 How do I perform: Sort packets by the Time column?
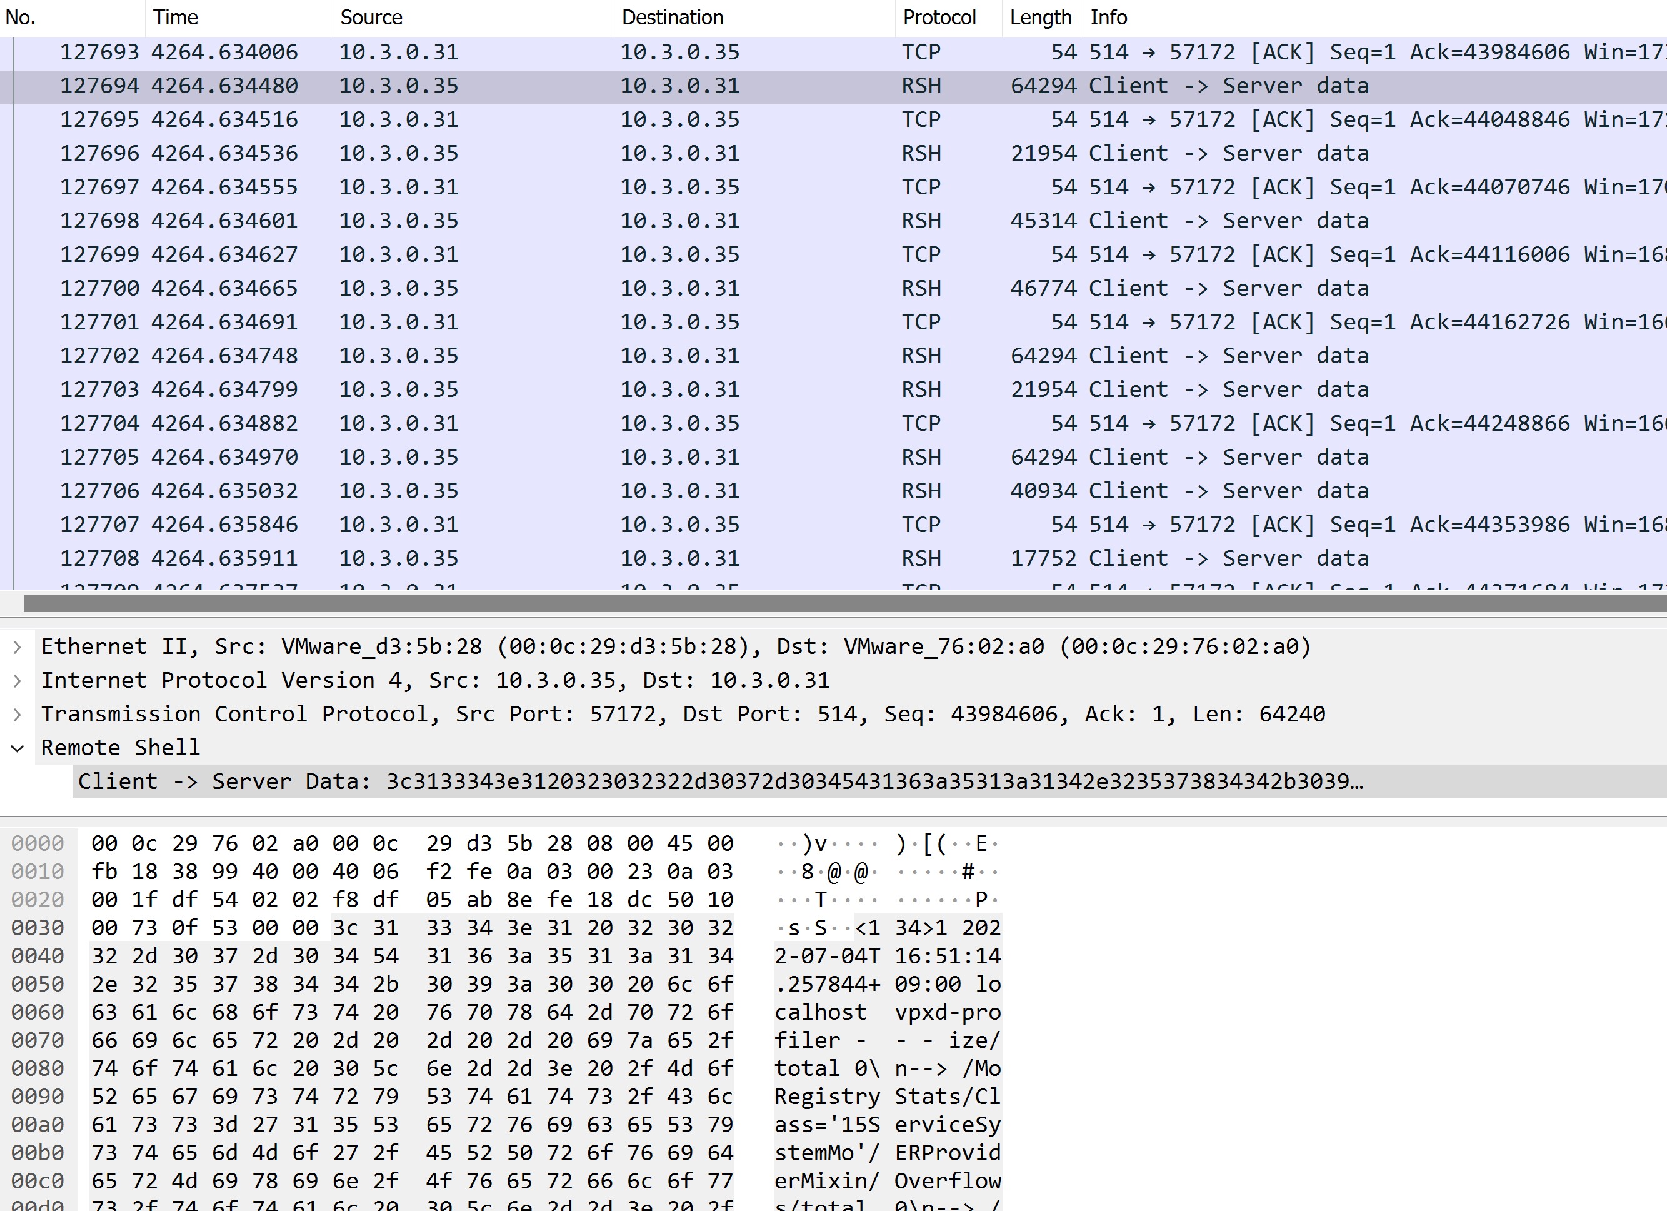[176, 17]
